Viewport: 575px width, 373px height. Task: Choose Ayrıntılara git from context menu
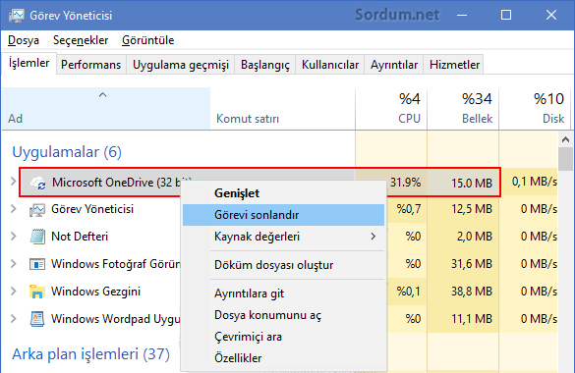click(x=283, y=293)
